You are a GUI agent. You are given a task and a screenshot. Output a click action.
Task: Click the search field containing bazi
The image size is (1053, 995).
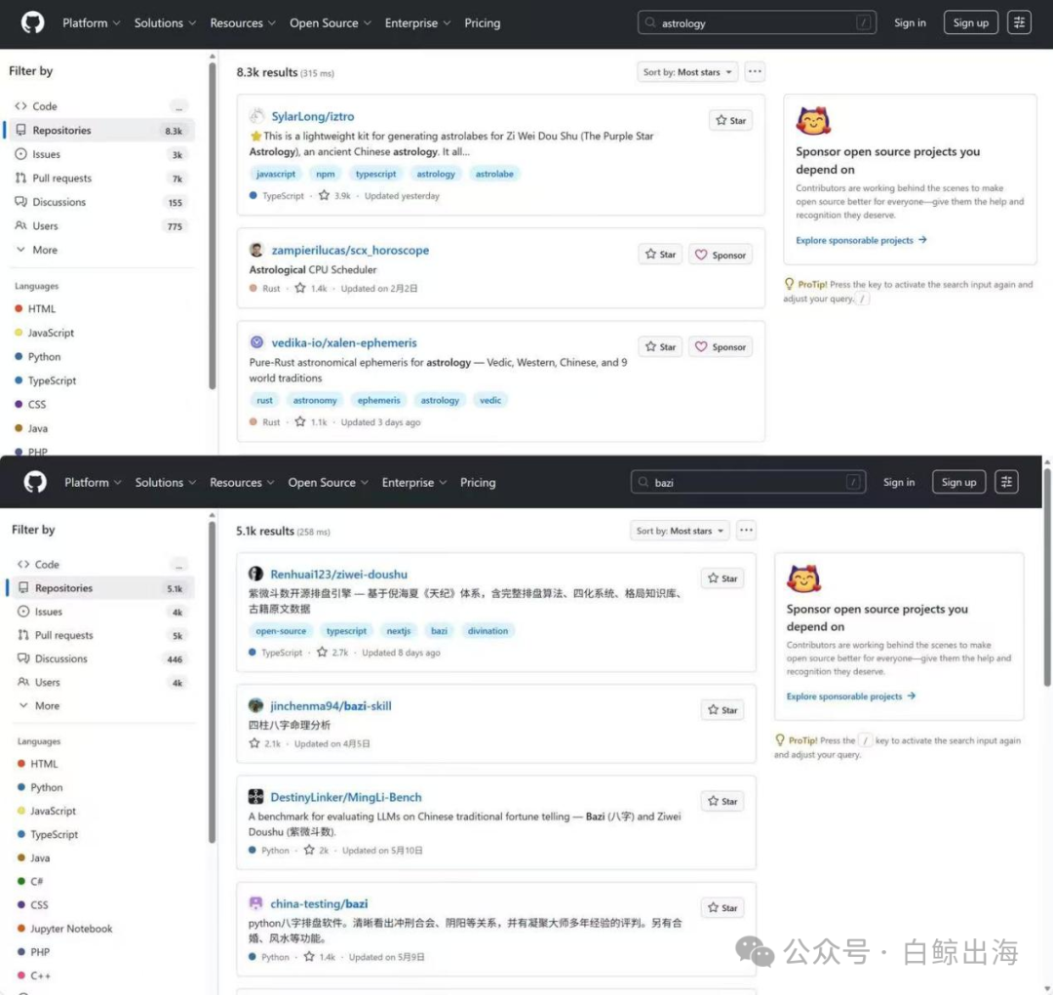click(x=748, y=482)
